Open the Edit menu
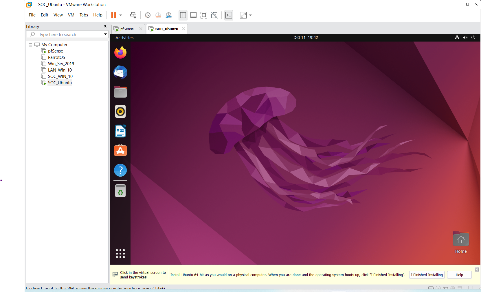 pyautogui.click(x=45, y=15)
